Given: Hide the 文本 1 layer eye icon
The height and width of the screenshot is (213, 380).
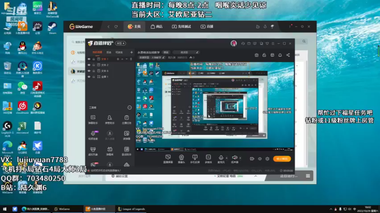Looking at the screenshot, I should 89,59.
